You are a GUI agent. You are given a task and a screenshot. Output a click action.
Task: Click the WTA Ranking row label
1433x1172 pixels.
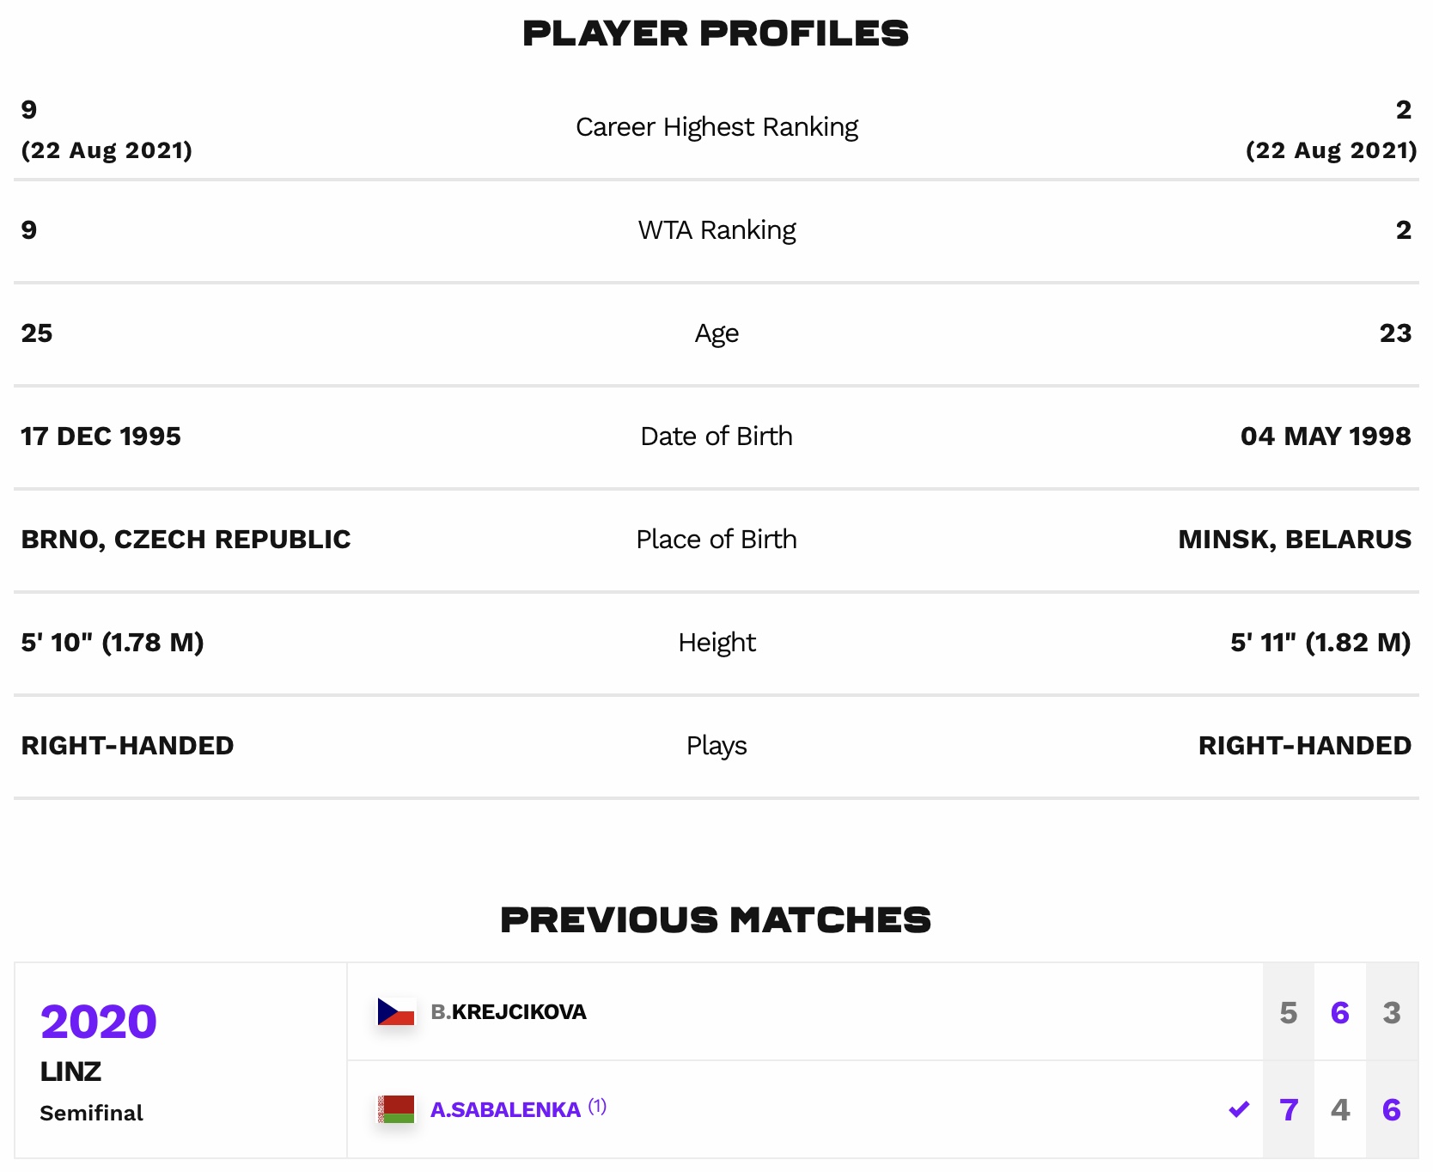716,230
